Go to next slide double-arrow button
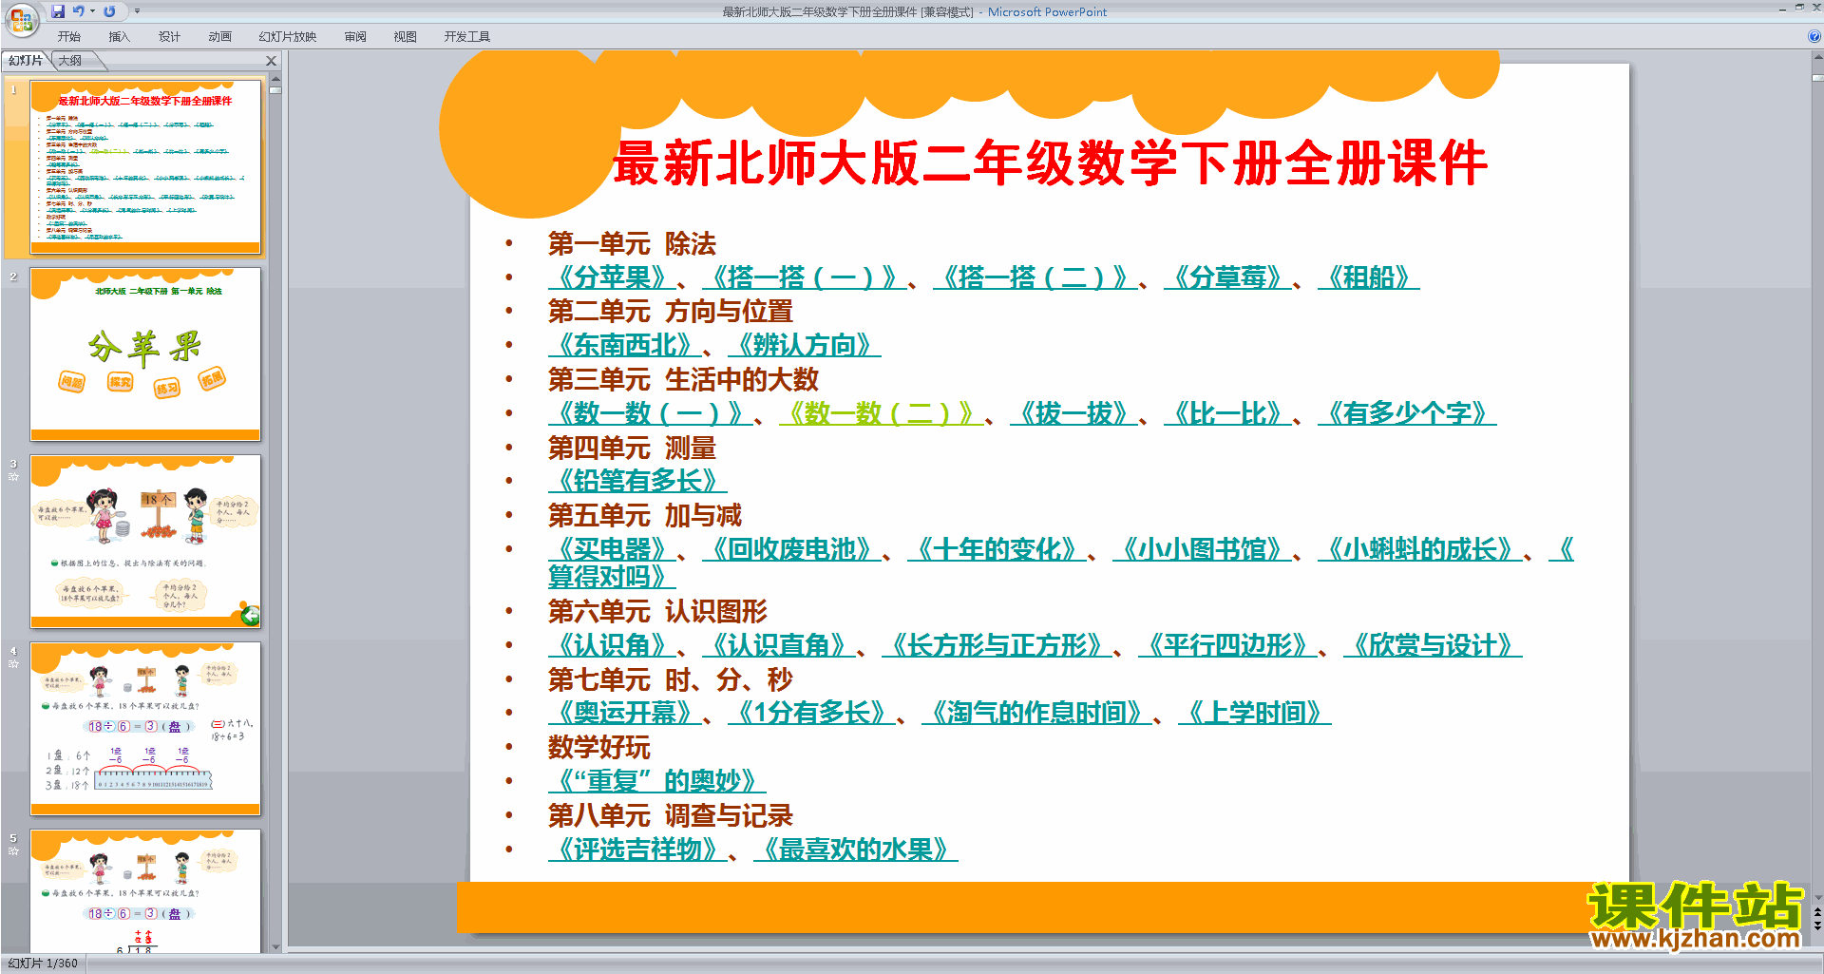Viewport: 1824px width, 974px height. pos(1817,926)
